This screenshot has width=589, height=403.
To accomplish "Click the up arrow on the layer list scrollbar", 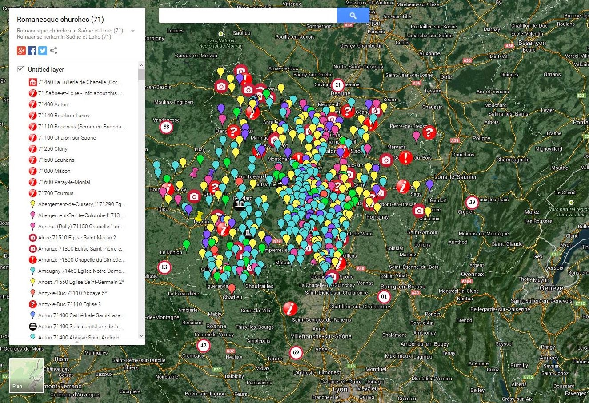I will tap(141, 64).
